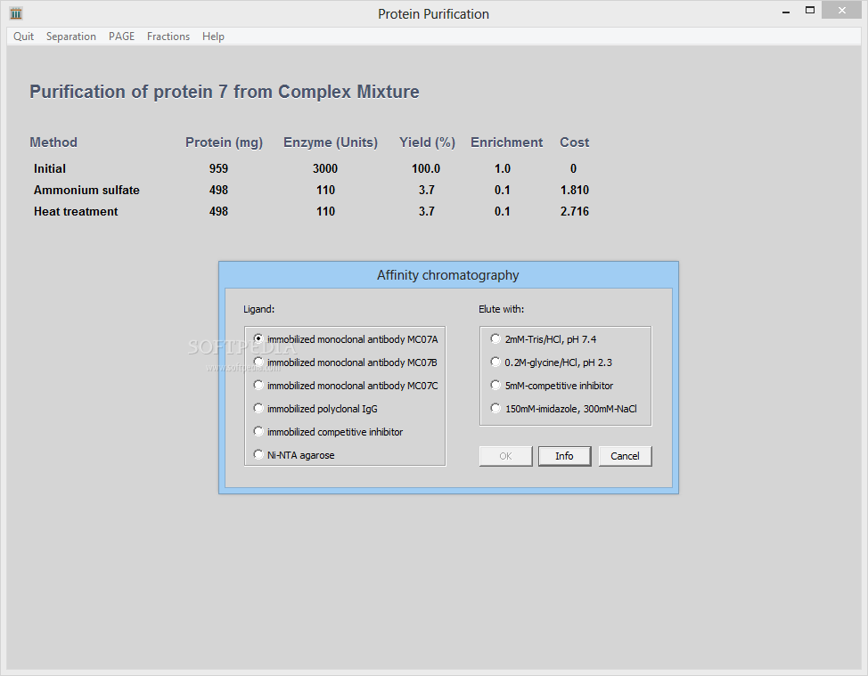
Task: Select immobilized monoclonal antibody MC07B ligand
Action: [346, 362]
